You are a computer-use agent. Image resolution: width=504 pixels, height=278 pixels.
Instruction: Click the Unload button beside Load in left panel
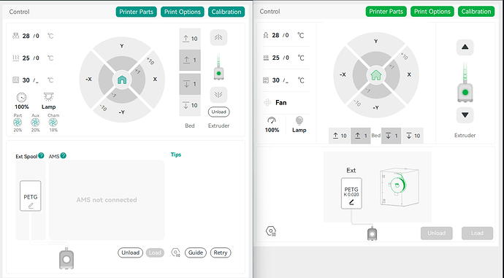click(x=130, y=252)
